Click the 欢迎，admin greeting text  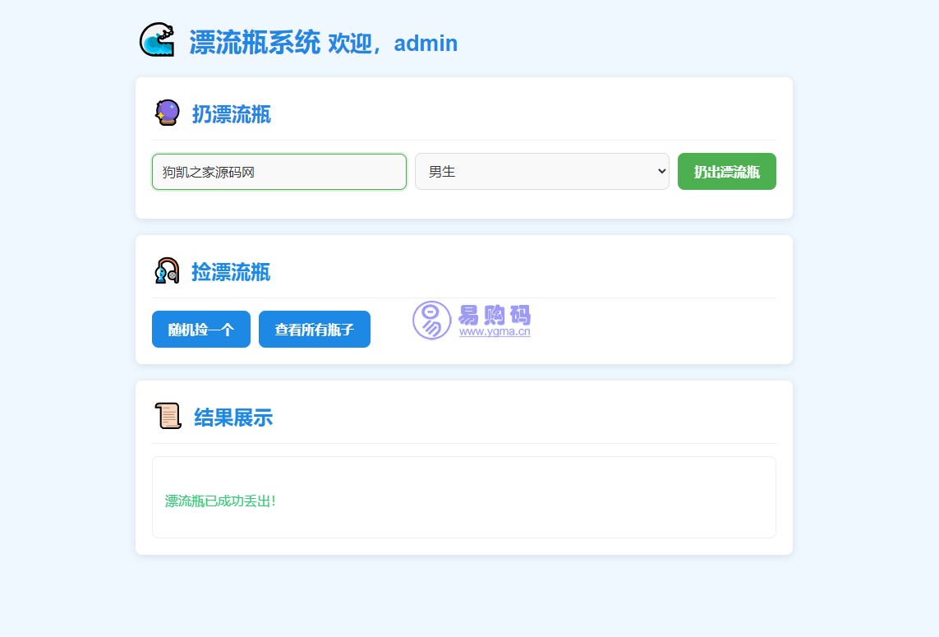(393, 44)
